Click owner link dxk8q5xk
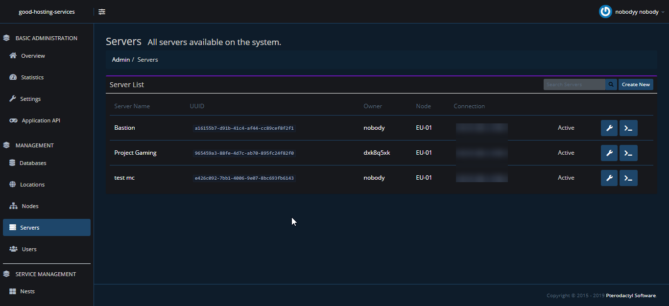Image resolution: width=669 pixels, height=306 pixels. pyautogui.click(x=377, y=153)
